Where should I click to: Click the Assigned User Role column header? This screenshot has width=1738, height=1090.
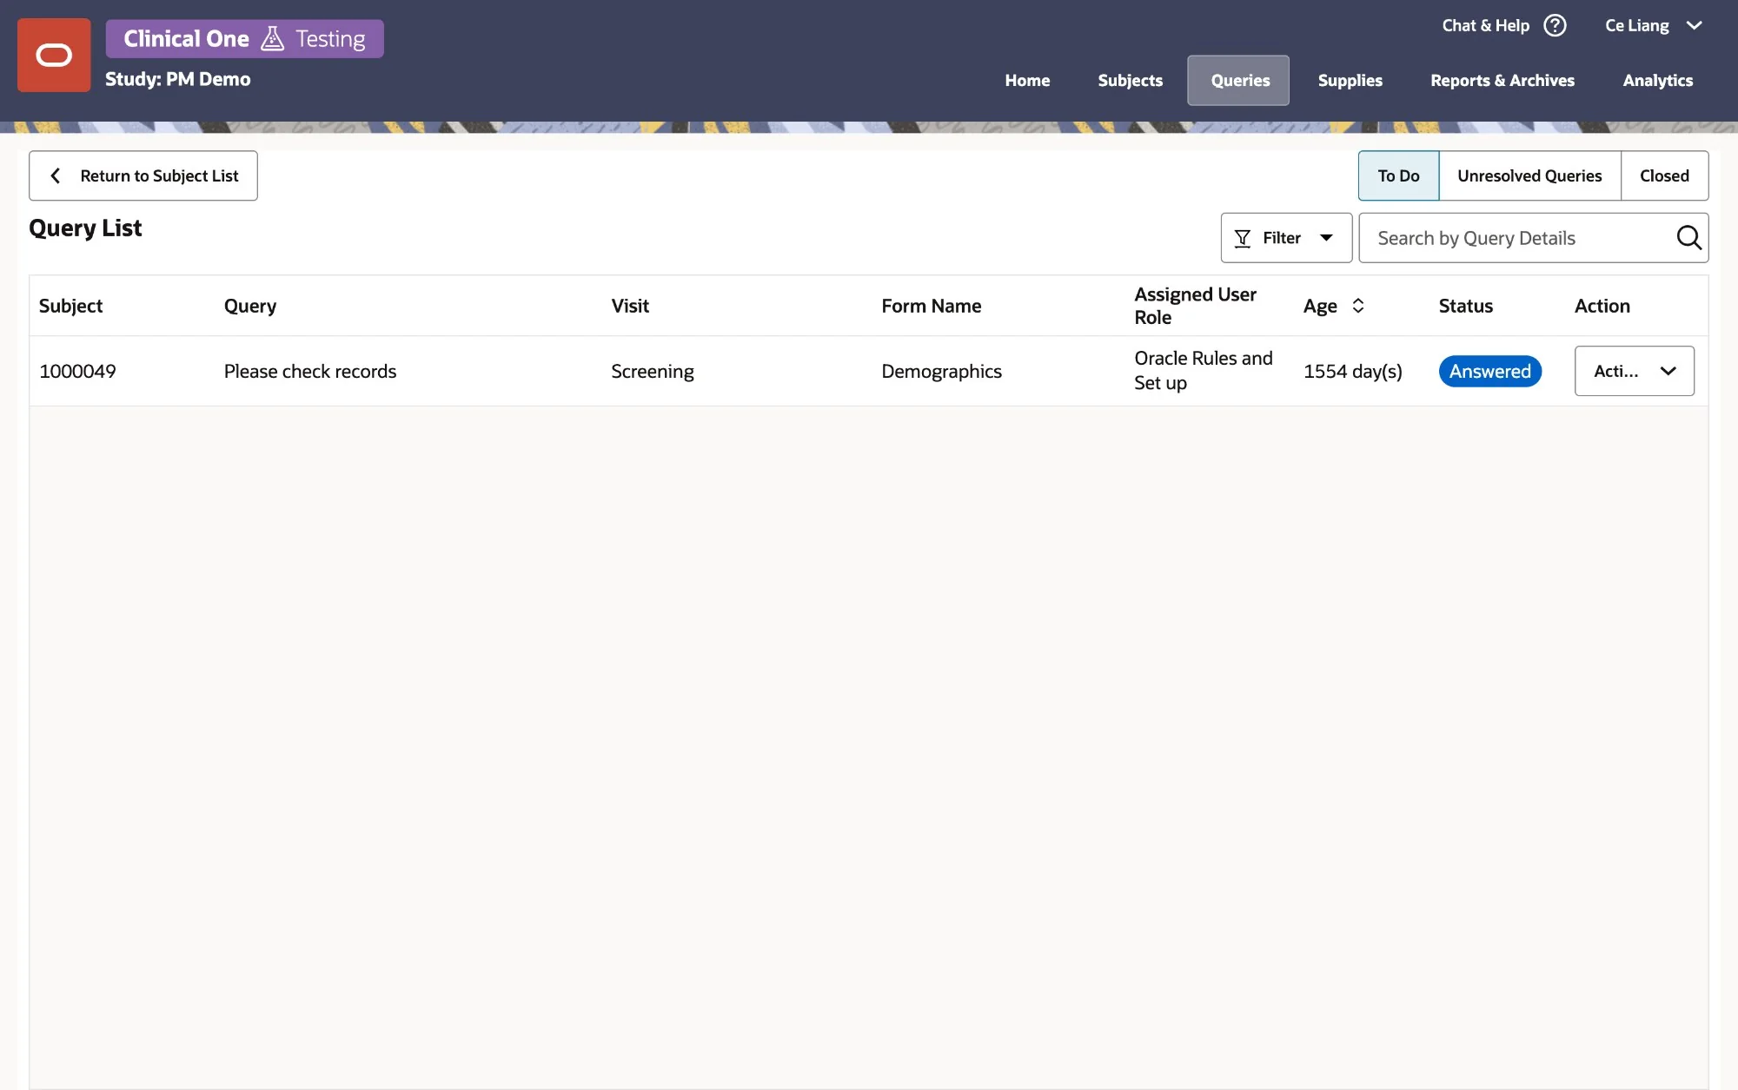1195,306
